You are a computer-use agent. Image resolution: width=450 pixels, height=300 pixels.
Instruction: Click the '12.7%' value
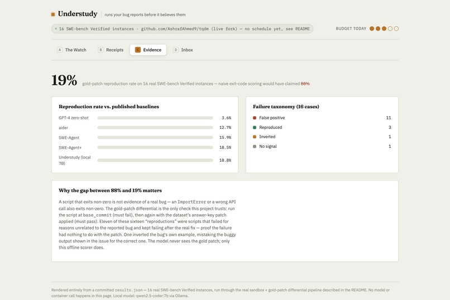coord(226,128)
